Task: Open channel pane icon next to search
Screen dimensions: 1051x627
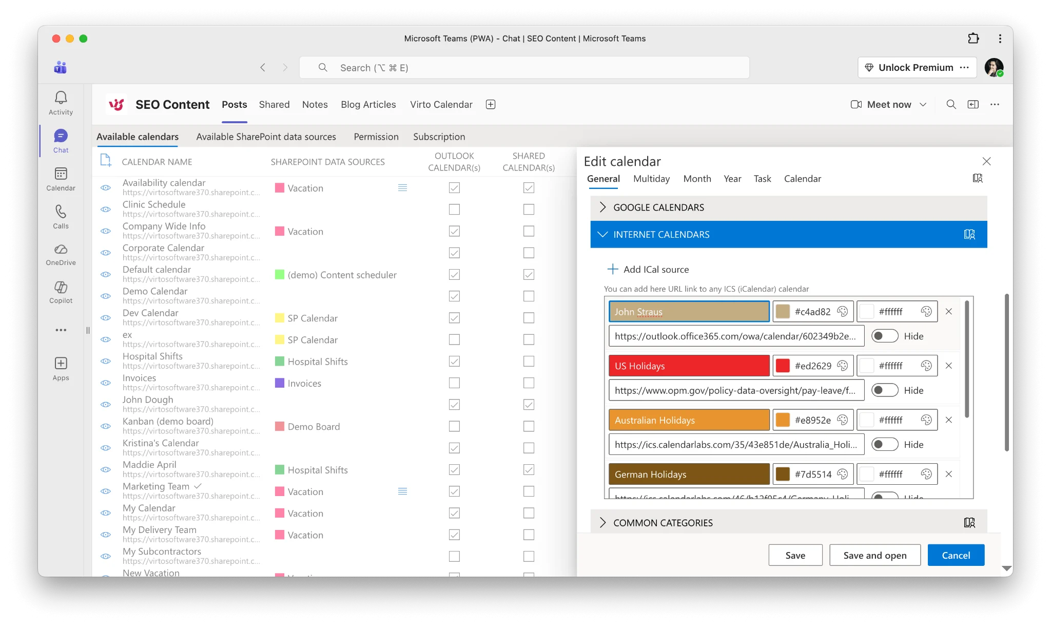Action: point(973,104)
